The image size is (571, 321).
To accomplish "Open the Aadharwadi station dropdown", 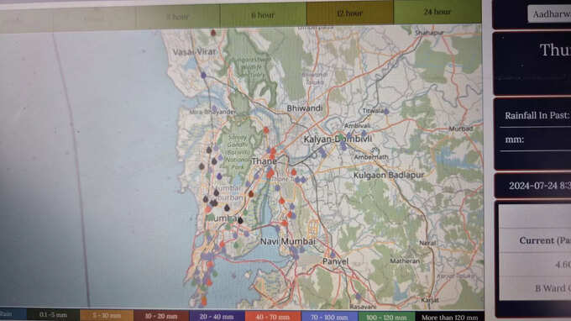I will click(549, 13).
